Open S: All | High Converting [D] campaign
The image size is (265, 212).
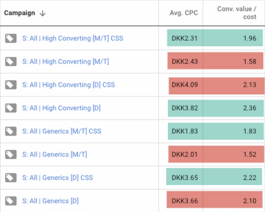pos(61,108)
